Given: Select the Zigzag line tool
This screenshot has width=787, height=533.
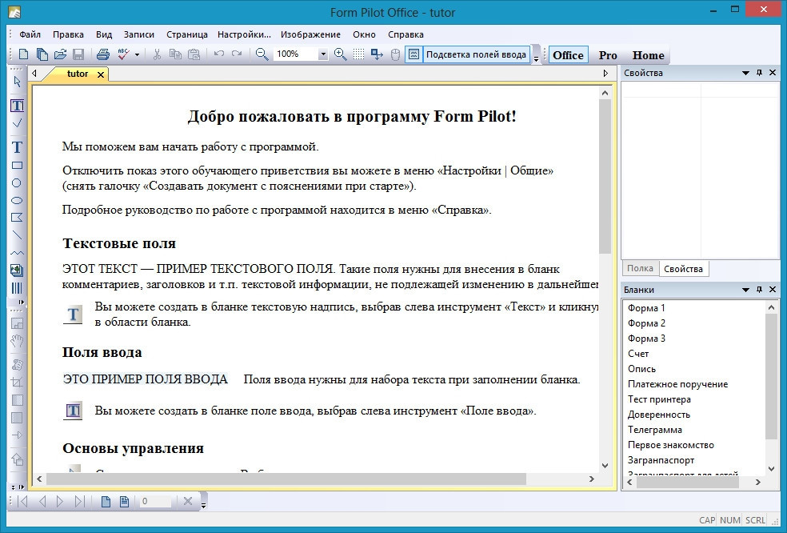Looking at the screenshot, I should pyautogui.click(x=17, y=253).
